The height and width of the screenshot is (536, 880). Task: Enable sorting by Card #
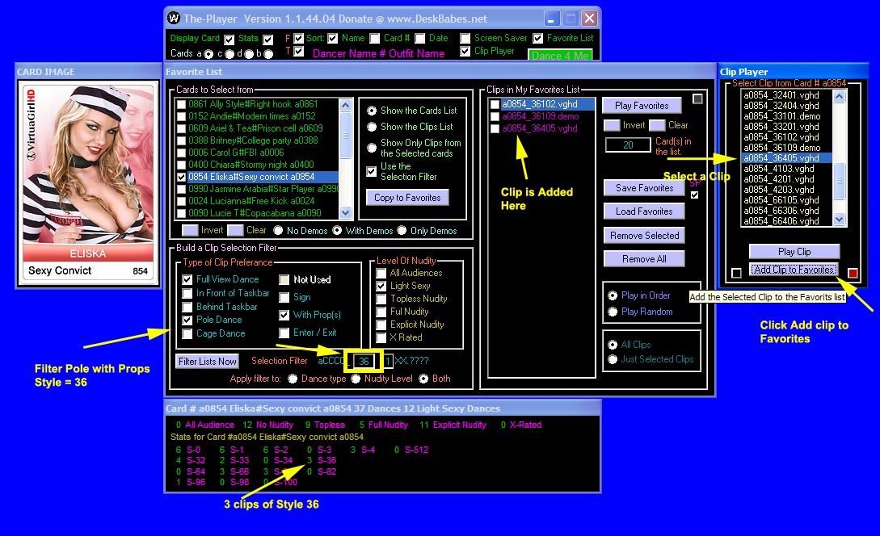375,39
